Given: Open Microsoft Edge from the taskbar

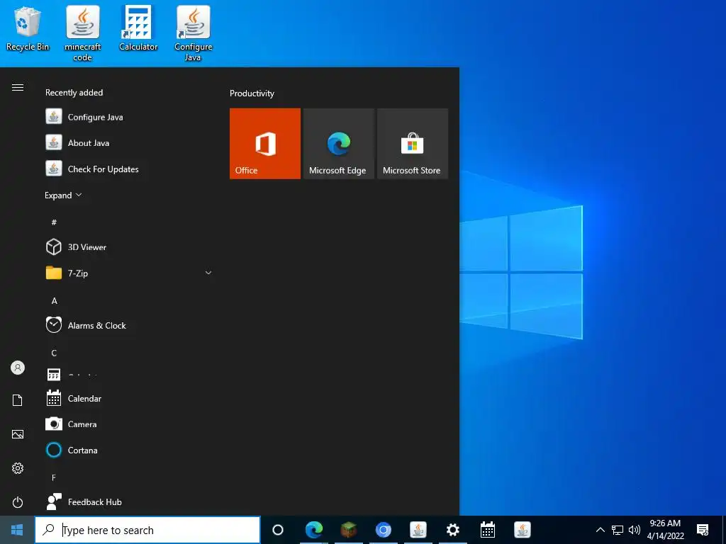Looking at the screenshot, I should (314, 530).
